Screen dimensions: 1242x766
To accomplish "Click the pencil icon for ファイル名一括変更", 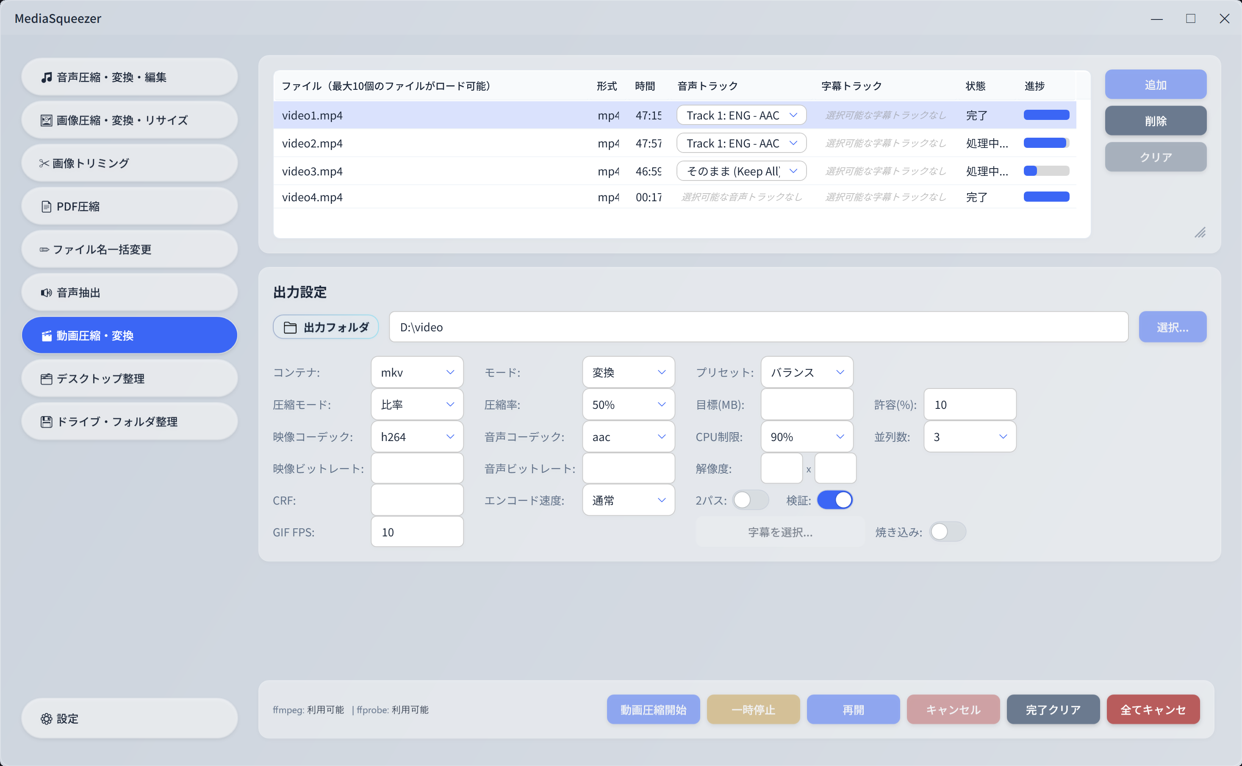I will (44, 249).
